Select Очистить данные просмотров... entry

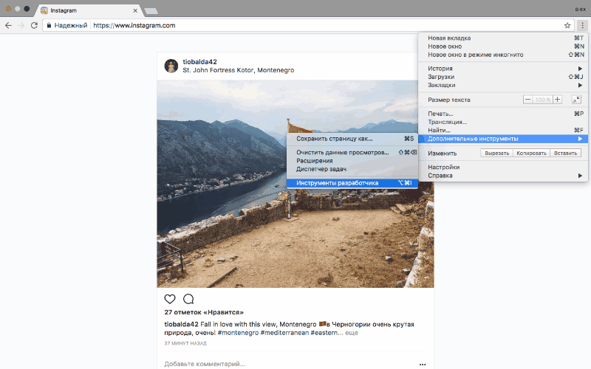coord(352,153)
